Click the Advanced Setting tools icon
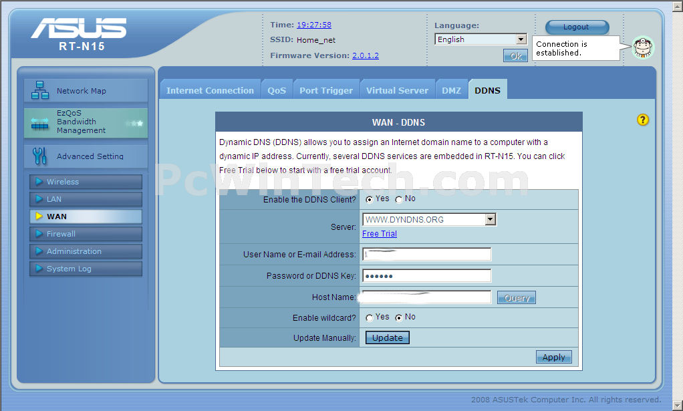This screenshot has height=411, width=683. tap(39, 156)
